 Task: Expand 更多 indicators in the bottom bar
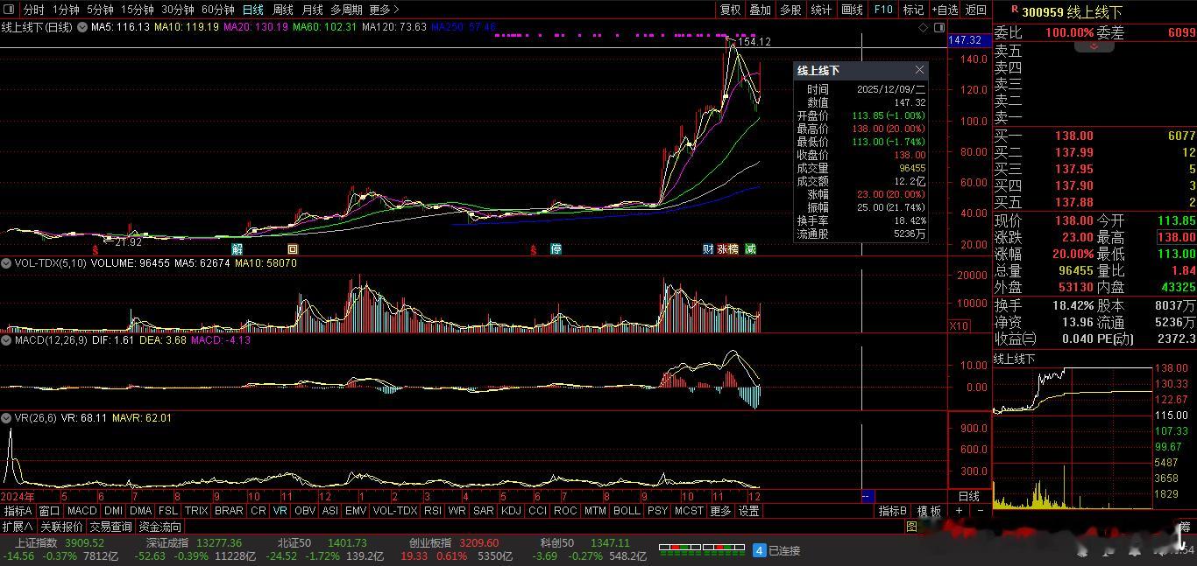coord(720,510)
